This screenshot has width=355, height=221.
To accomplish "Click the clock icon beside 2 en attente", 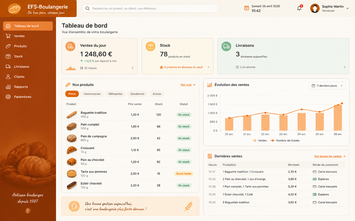I will [237, 67].
